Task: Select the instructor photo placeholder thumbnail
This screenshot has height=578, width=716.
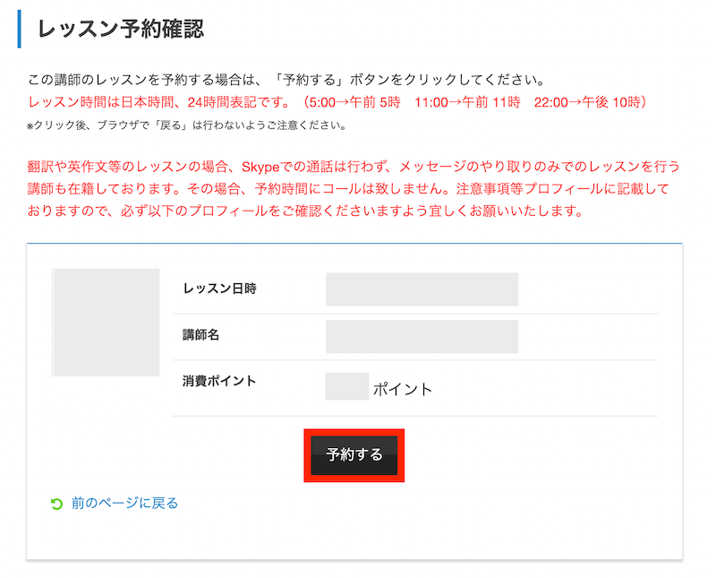Action: [x=106, y=322]
